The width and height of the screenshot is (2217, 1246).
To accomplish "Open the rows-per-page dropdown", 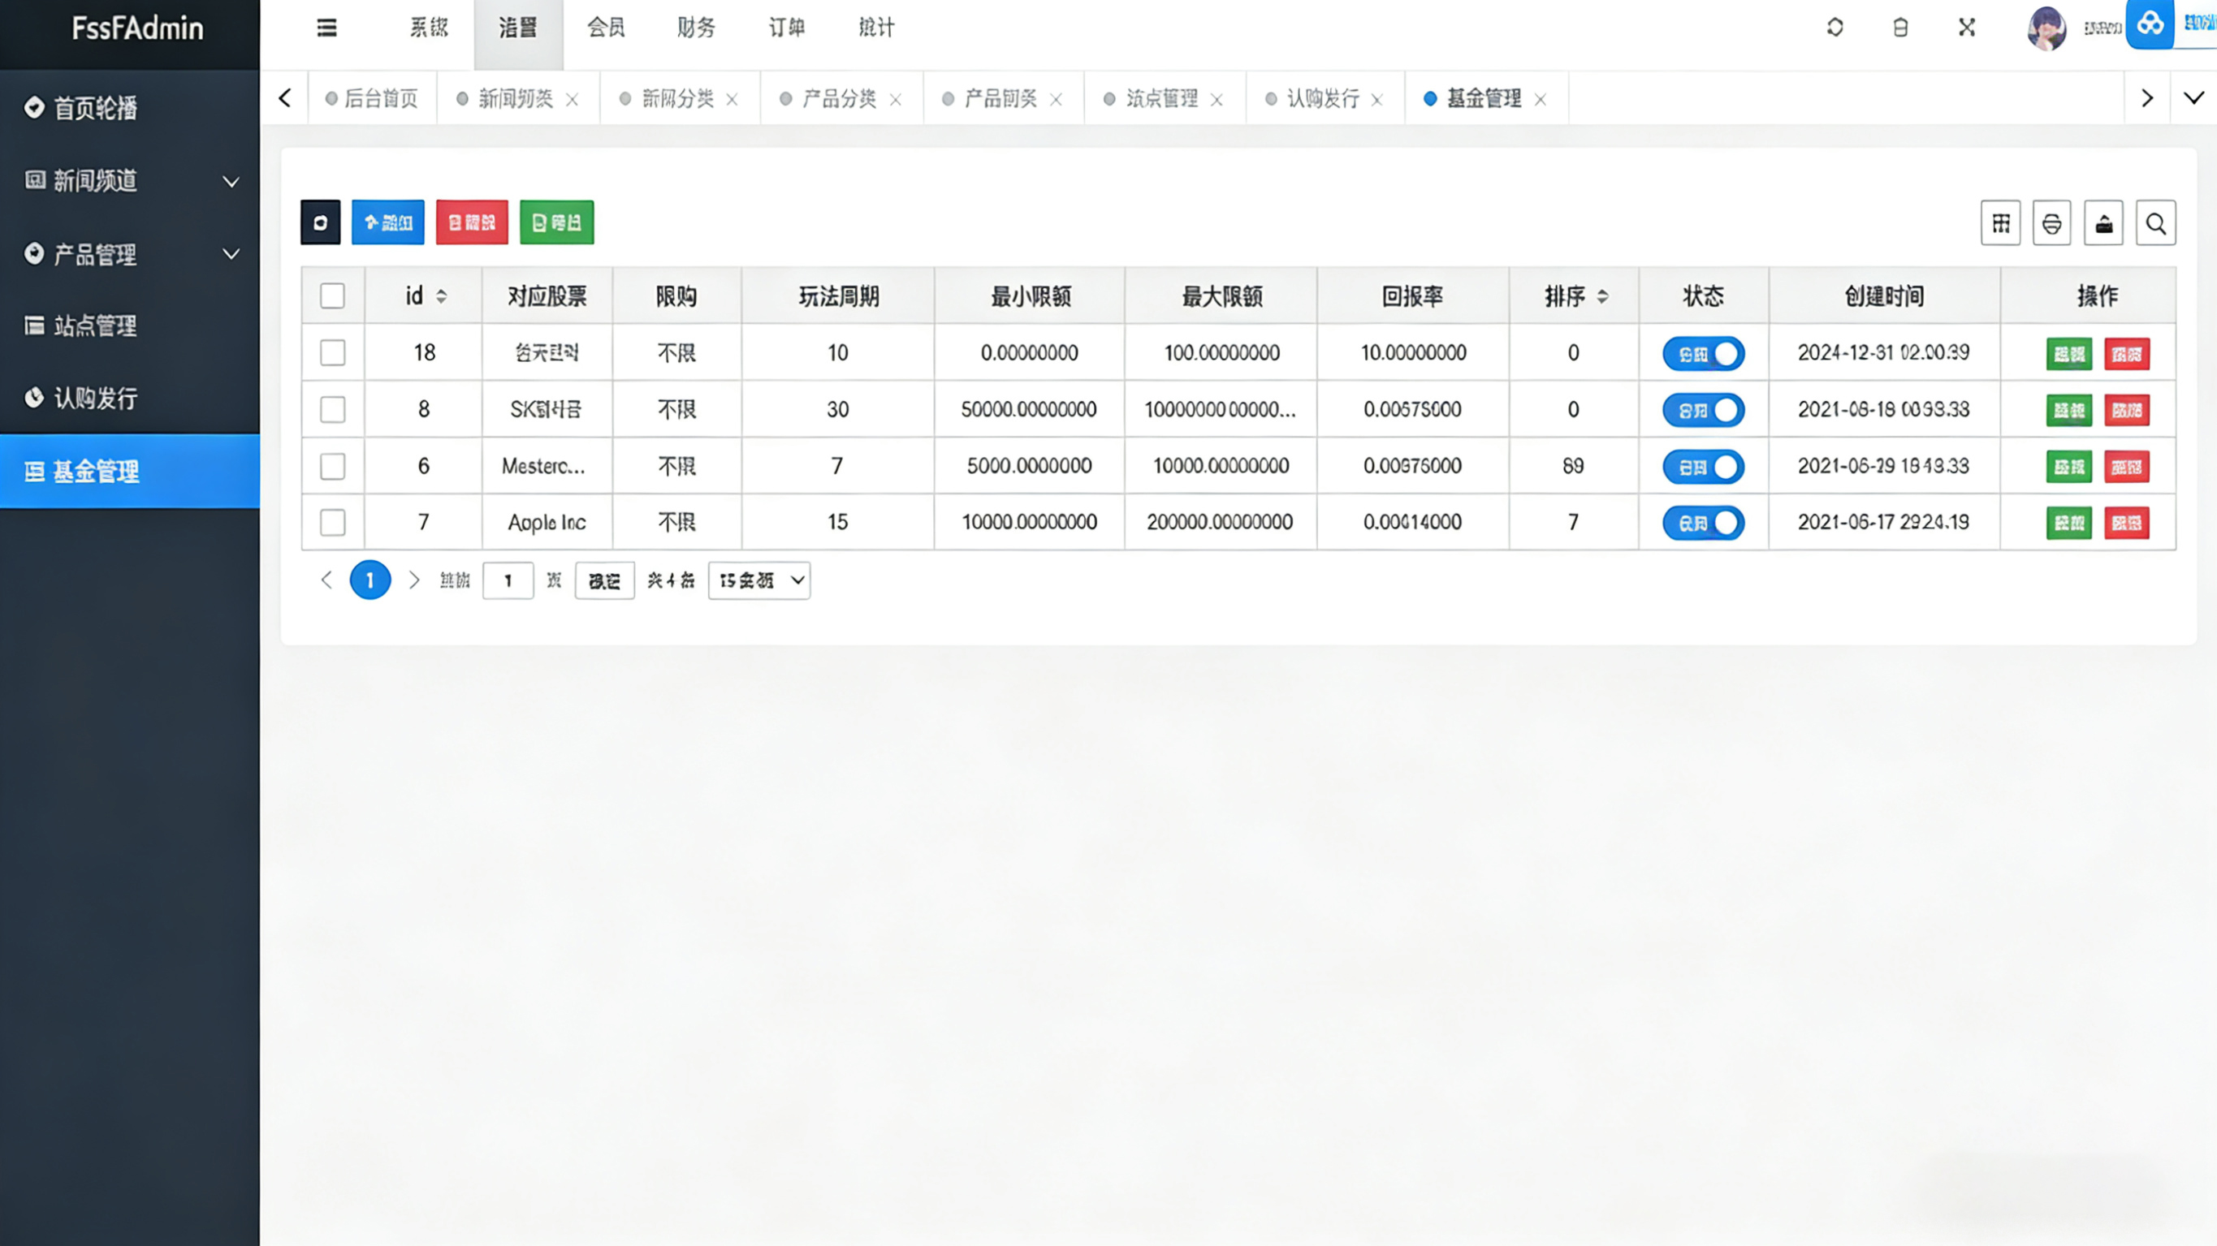I will pyautogui.click(x=759, y=581).
